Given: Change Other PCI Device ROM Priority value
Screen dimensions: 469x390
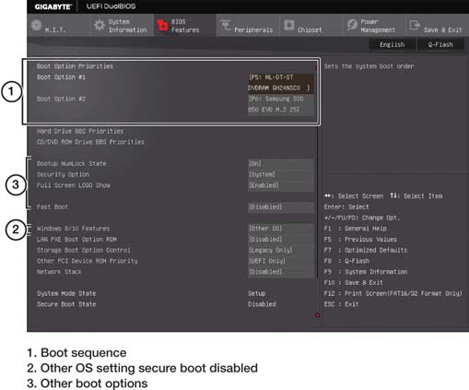Looking at the screenshot, I should 281,261.
